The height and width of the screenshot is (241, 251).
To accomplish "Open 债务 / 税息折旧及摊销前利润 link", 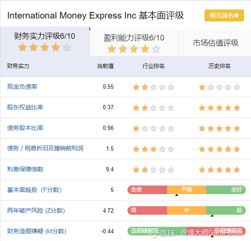I will pyautogui.click(x=45, y=148).
